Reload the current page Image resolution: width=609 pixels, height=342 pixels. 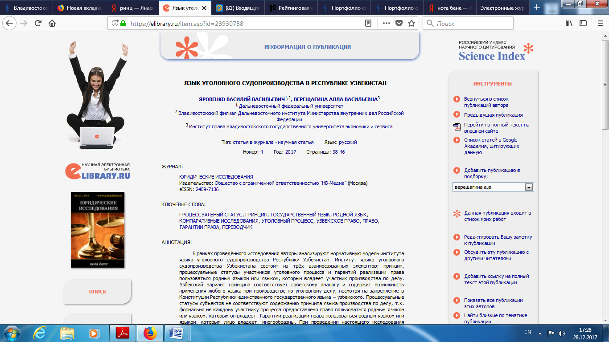coord(38,23)
